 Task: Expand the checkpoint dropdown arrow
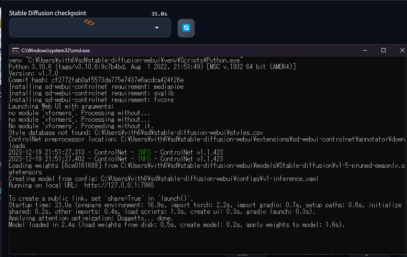(157, 28)
